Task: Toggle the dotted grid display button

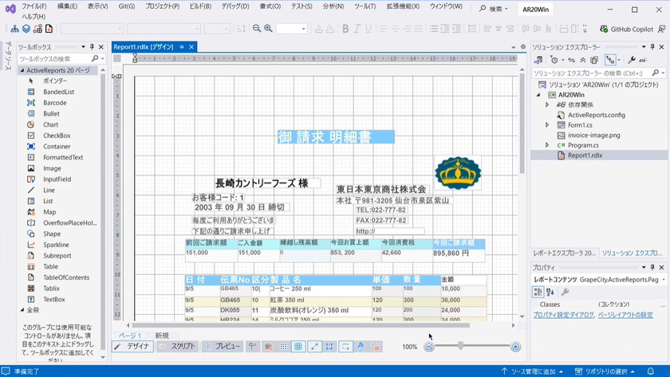Action: pyautogui.click(x=282, y=347)
